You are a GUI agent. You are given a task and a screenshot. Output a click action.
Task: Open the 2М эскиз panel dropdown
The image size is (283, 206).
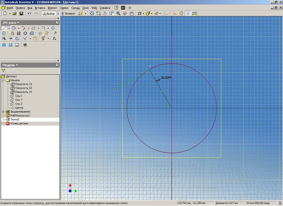(11, 23)
